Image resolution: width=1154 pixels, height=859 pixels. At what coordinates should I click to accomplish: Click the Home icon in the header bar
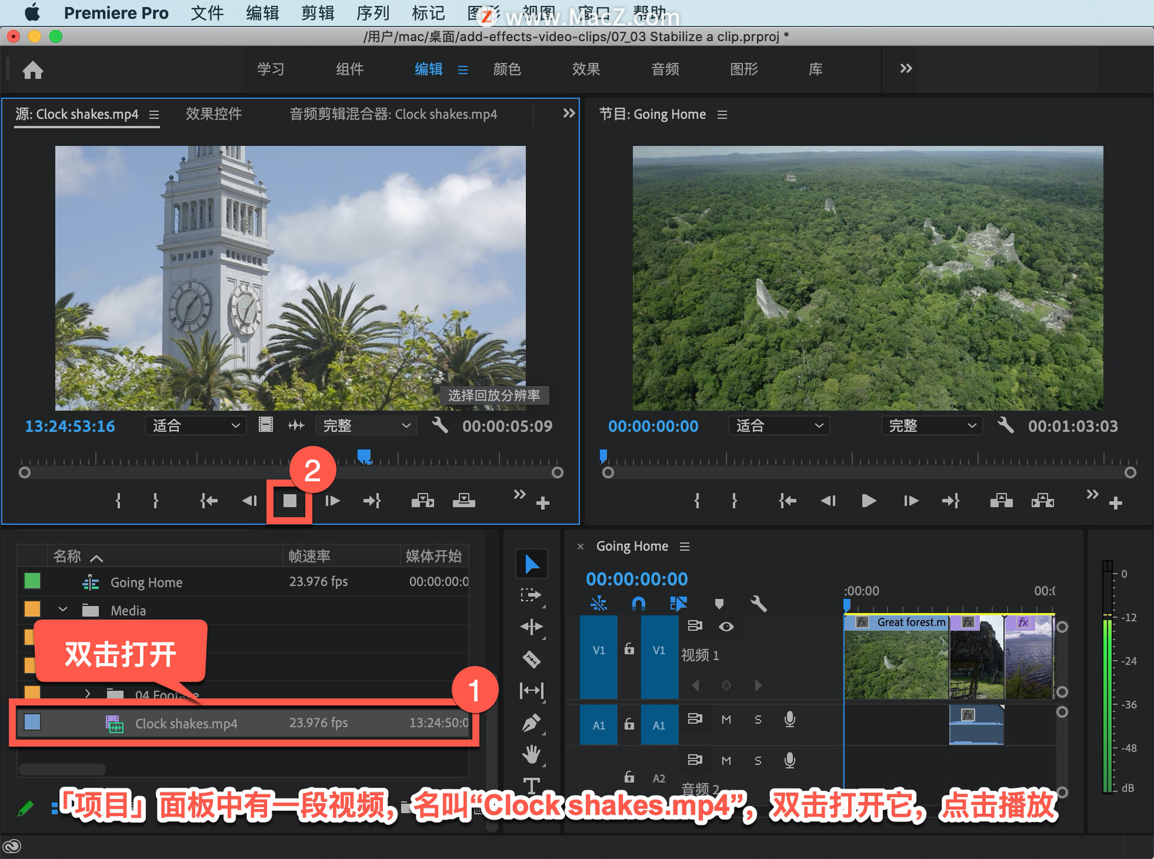33,70
